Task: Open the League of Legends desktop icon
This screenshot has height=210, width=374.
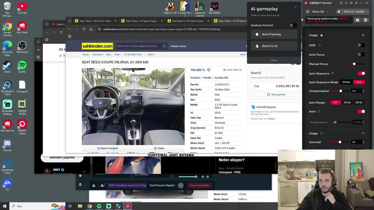Action: coord(200,9)
